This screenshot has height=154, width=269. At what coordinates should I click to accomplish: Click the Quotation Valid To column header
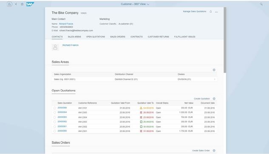(145, 103)
